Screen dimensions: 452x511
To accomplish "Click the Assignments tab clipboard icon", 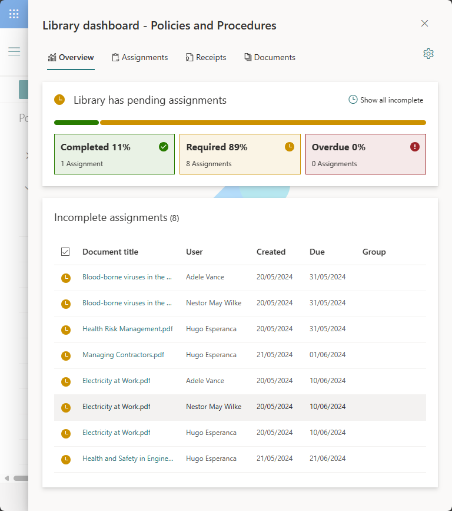I will (115, 57).
